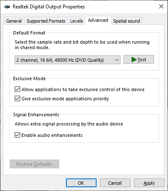
Task: Close the Realtek Digital Output Properties dialog
Action: pyautogui.click(x=161, y=6)
